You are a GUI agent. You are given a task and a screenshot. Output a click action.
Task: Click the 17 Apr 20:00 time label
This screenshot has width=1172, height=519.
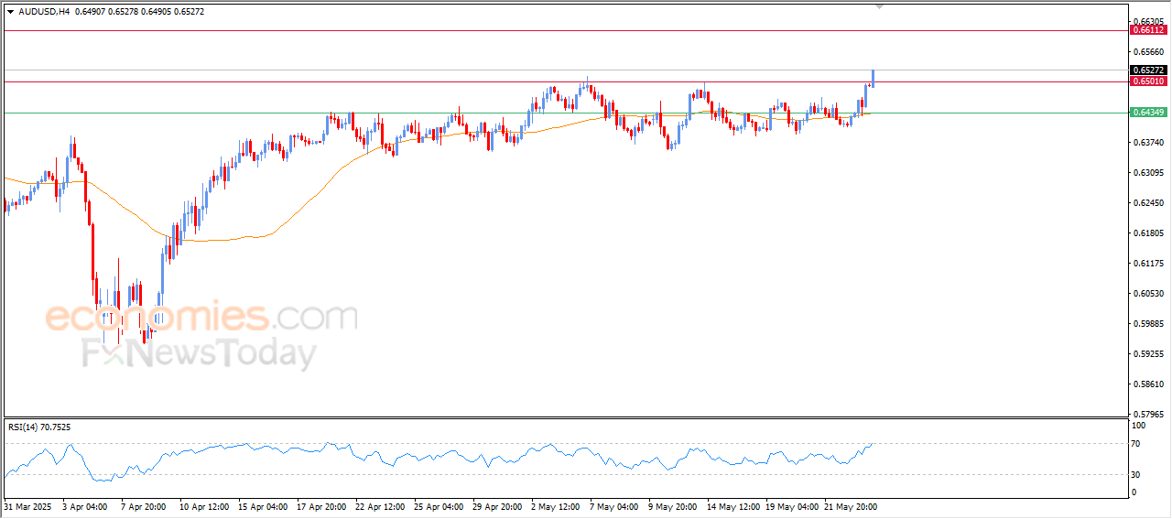click(x=321, y=505)
